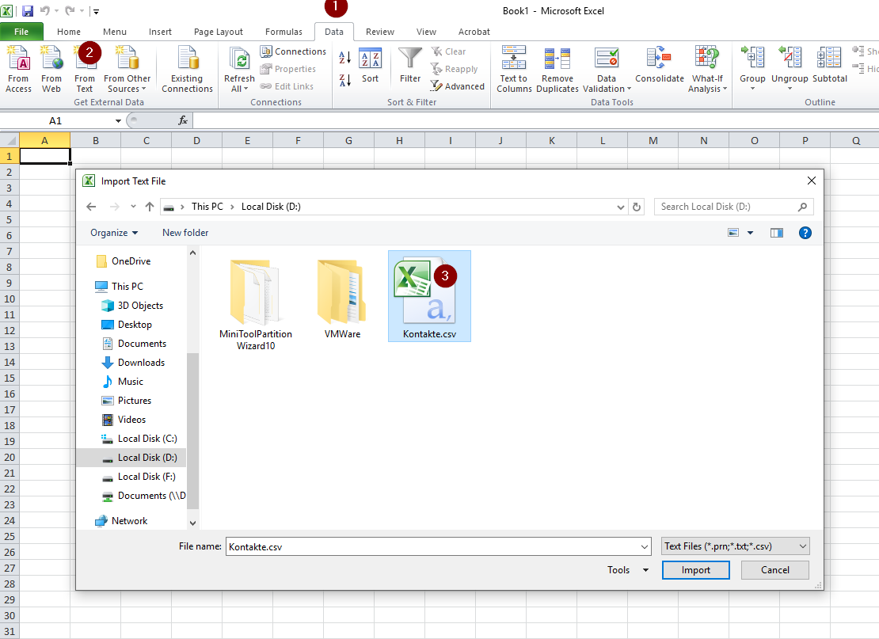Viewport: 879px width, 639px height.
Task: Click the Import button
Action: coord(696,570)
